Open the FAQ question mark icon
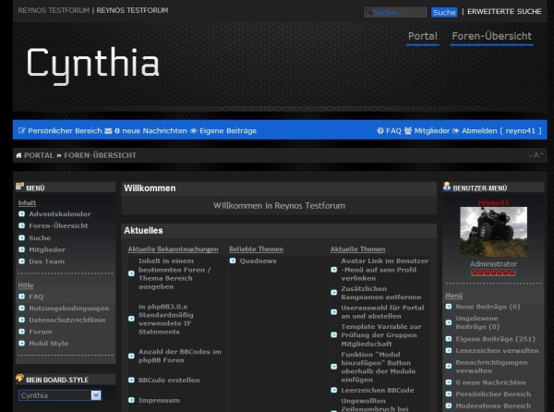The image size is (554, 412). coord(380,131)
